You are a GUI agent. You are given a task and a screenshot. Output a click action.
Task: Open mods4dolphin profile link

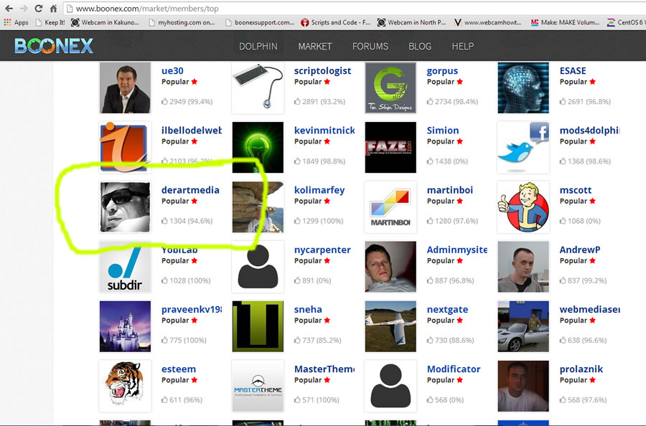coord(589,131)
